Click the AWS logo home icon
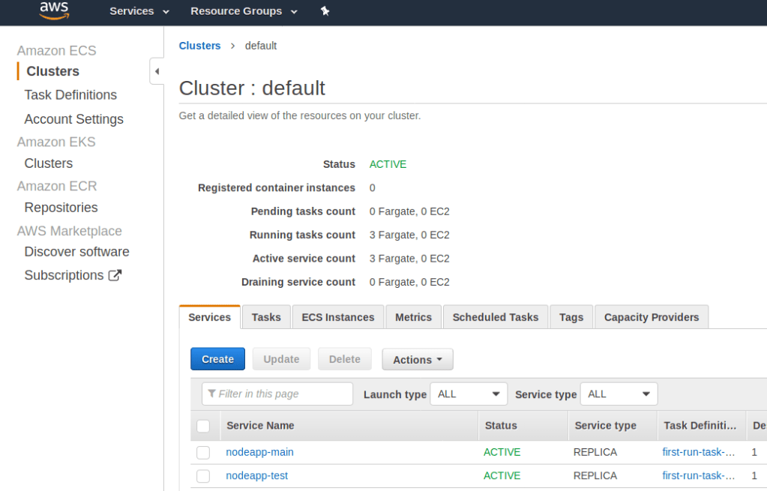The height and width of the screenshot is (491, 767). click(x=54, y=10)
